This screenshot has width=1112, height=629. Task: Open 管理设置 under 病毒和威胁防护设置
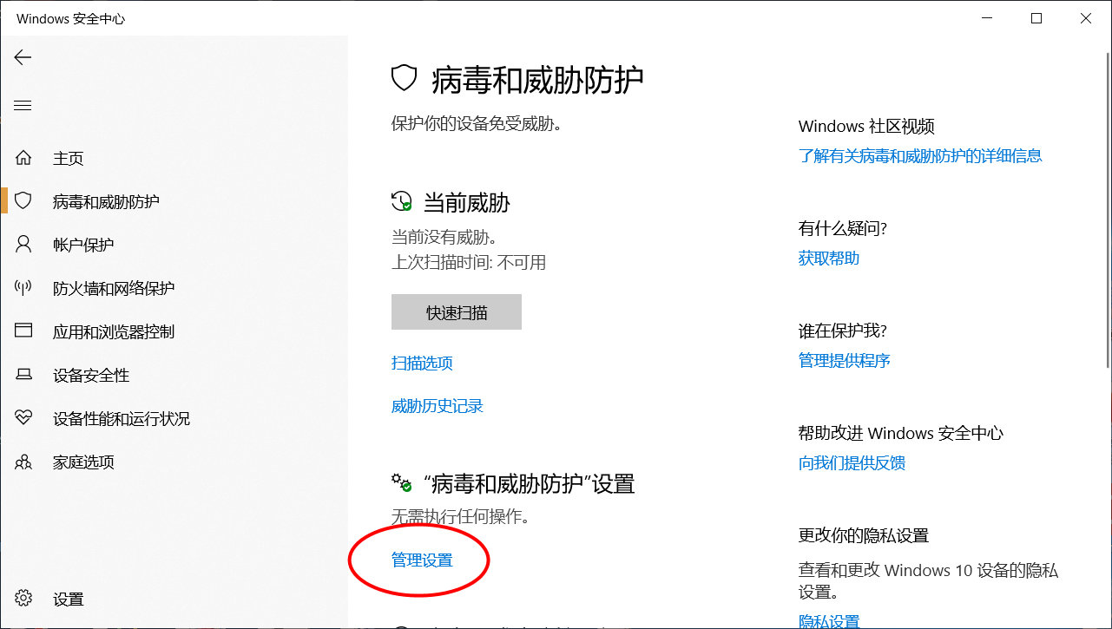tap(419, 560)
